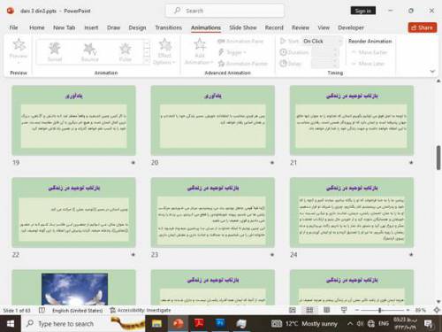Switch to the Insert tab

pyautogui.click(x=91, y=27)
